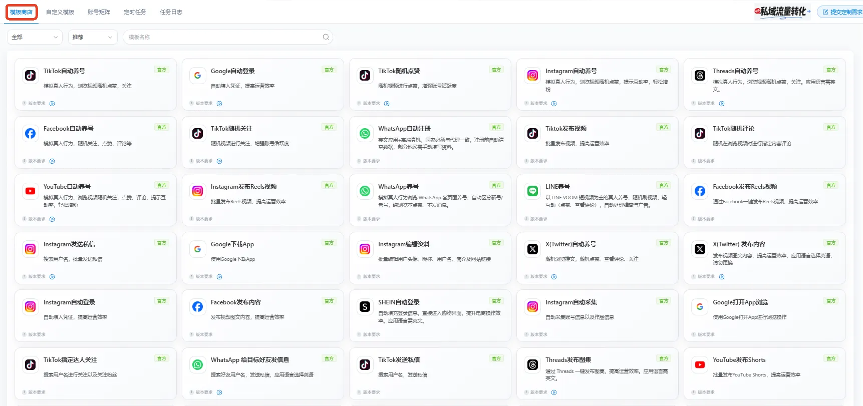Play tutorial video for X(Twitter)自动养号
This screenshot has height=406, width=863.
coord(554,277)
